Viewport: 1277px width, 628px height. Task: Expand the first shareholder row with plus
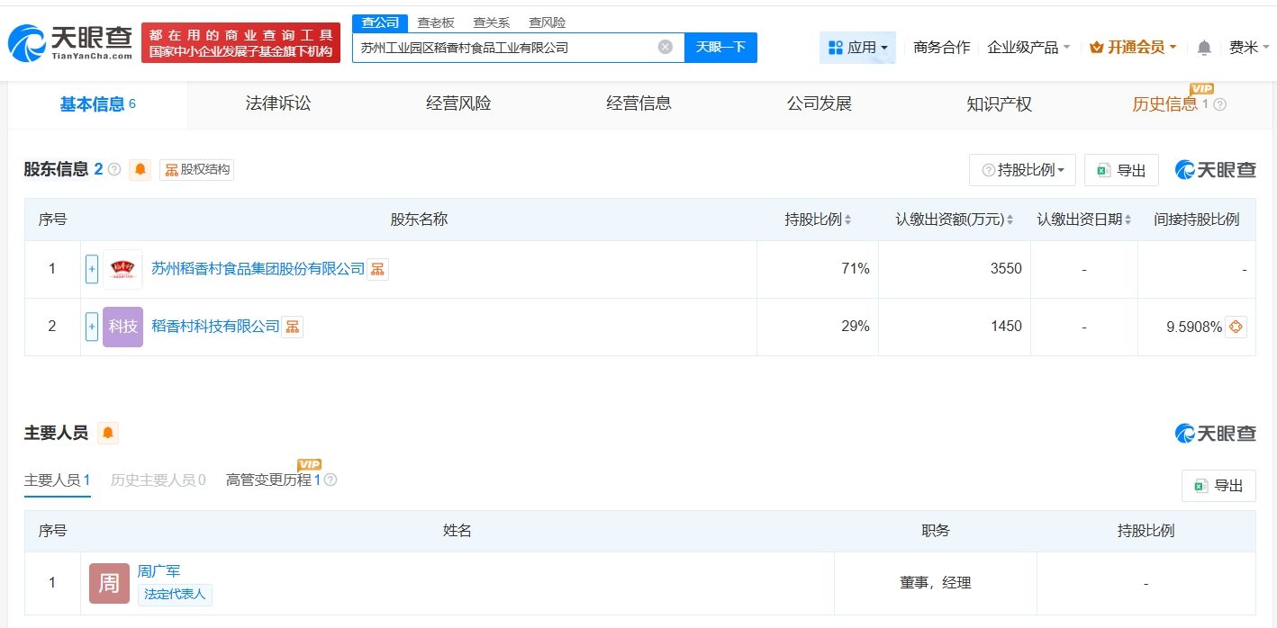92,269
